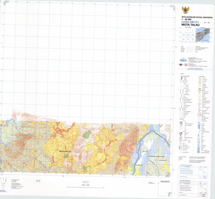
Task: Click the blue-lined table under the legend
Action: [193, 172]
